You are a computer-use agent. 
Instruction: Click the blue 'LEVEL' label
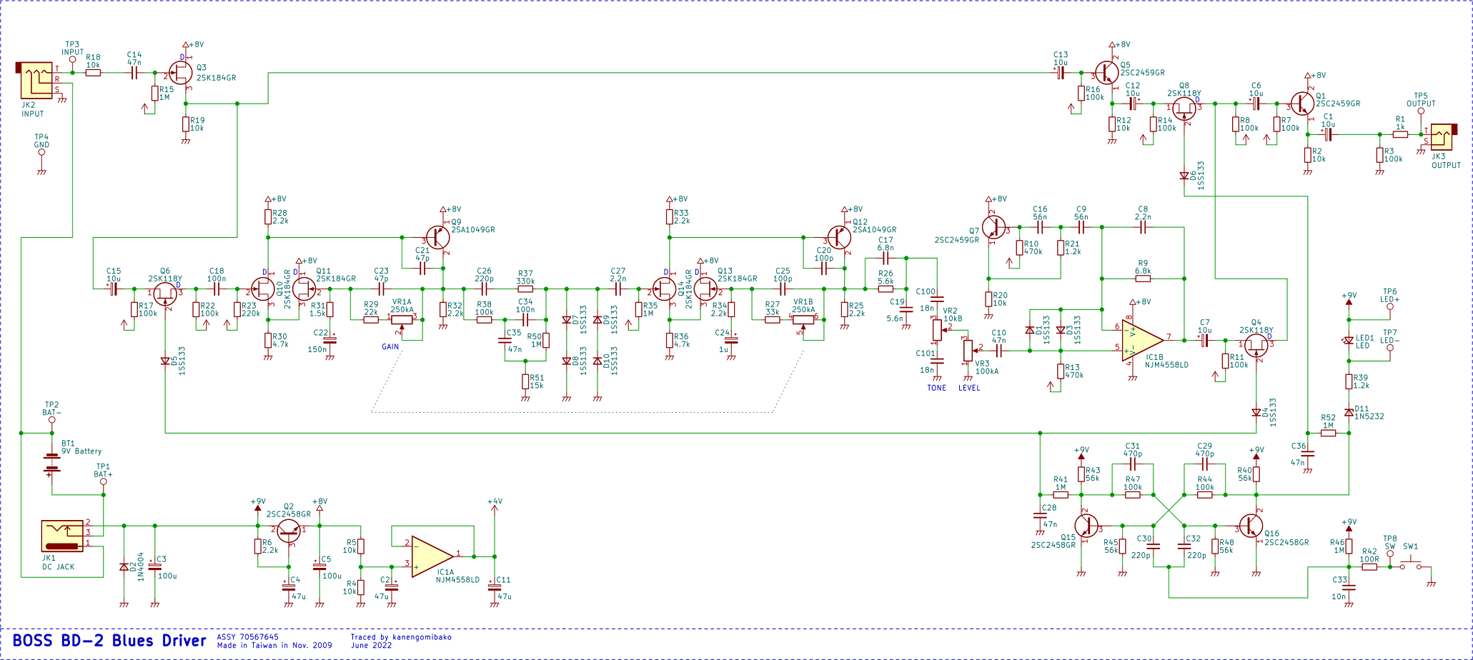tap(969, 388)
